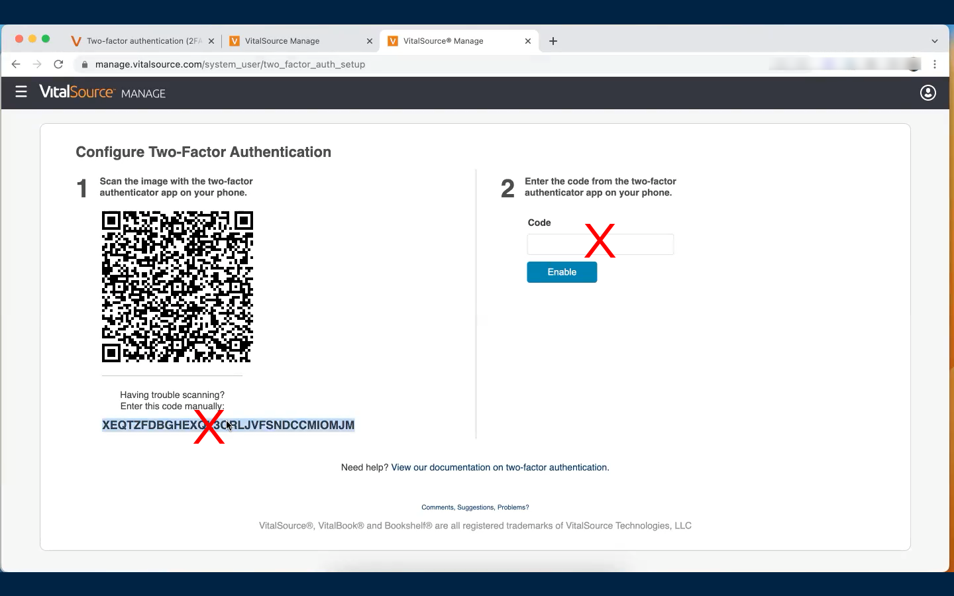The image size is (954, 596).
Task: Click the browser address bar URL
Action: coord(230,64)
